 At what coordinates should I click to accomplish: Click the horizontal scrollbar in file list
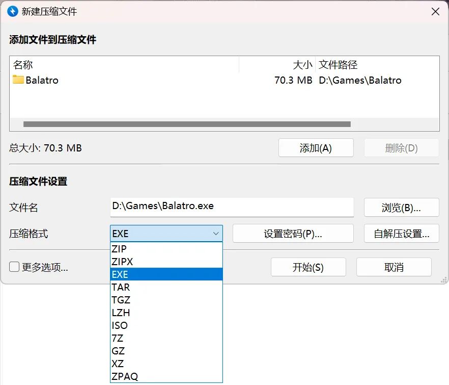pos(187,124)
